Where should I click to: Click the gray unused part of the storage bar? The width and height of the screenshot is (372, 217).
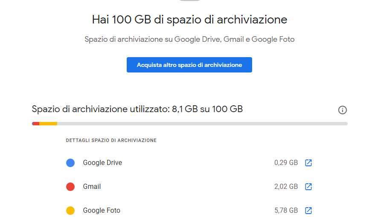click(x=202, y=124)
